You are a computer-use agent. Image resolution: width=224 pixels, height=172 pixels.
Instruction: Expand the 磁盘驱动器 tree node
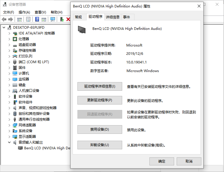point(9,45)
